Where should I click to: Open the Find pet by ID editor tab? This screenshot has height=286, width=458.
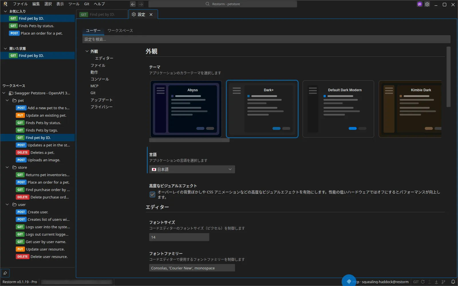pyautogui.click(x=102, y=14)
